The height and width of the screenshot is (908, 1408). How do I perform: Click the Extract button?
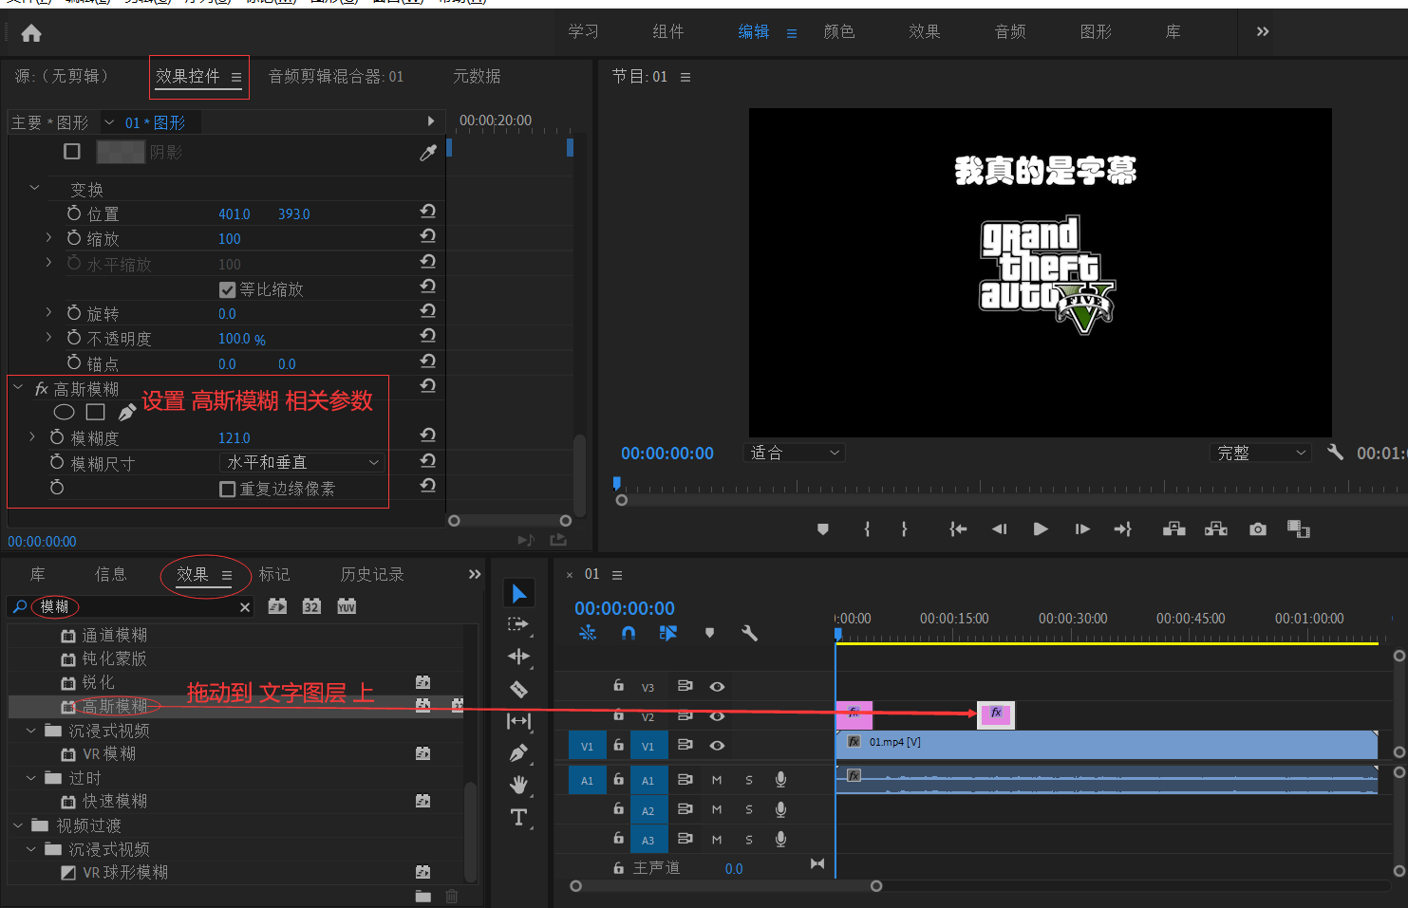tap(1216, 529)
